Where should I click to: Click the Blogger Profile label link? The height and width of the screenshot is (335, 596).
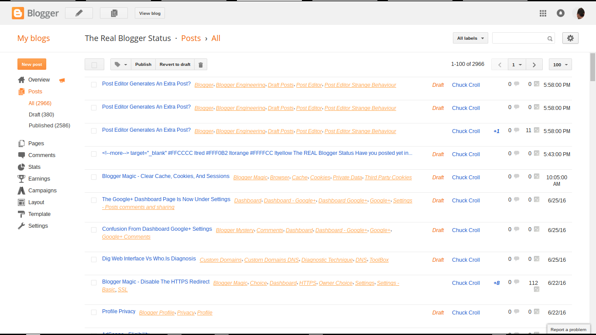[x=157, y=313]
